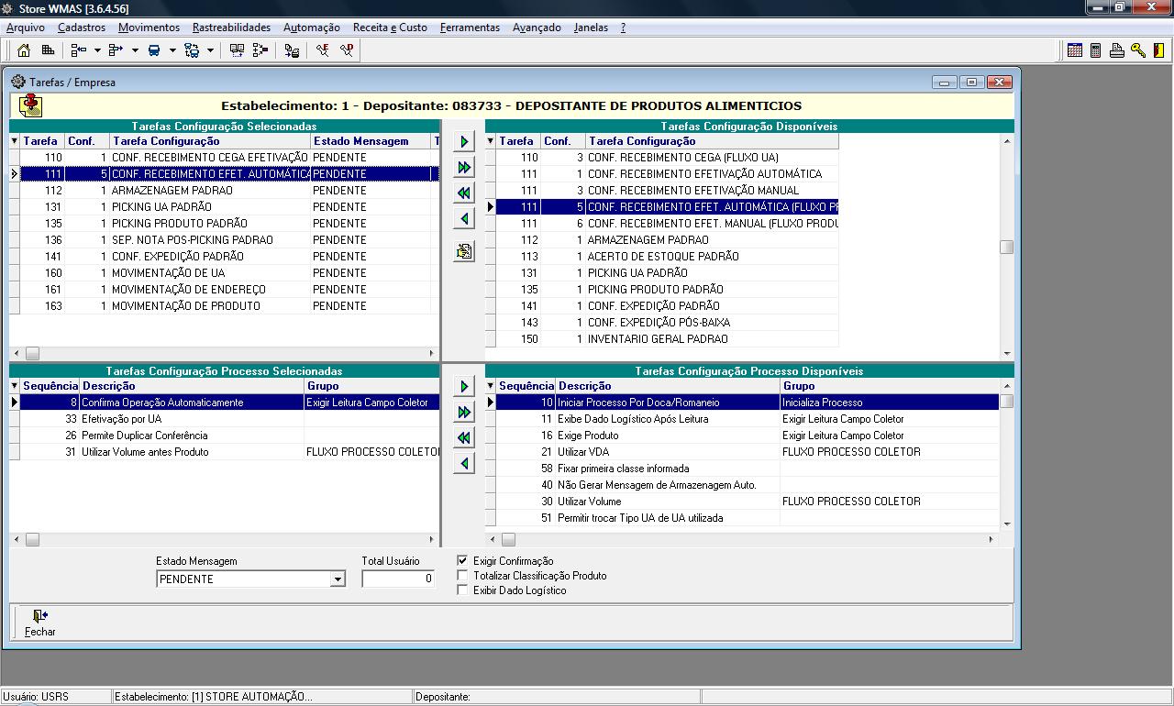
Task: Click the blue bus icon in toolbar
Action: tap(154, 50)
